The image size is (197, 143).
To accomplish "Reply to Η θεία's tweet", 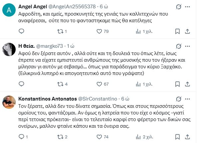I will coord(21,84).
